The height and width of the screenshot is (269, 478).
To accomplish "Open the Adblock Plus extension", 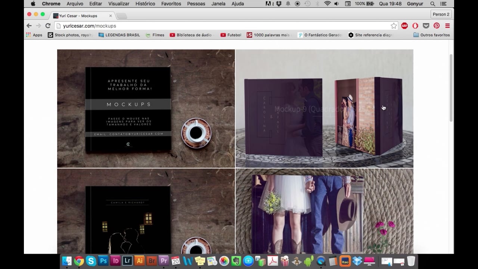I will click(x=404, y=26).
